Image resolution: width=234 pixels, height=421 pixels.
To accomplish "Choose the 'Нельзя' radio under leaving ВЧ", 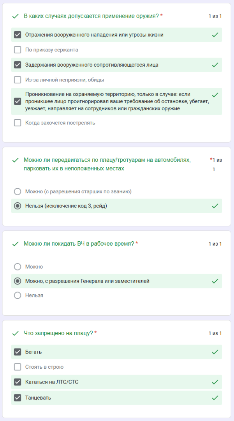I will coord(18,295).
